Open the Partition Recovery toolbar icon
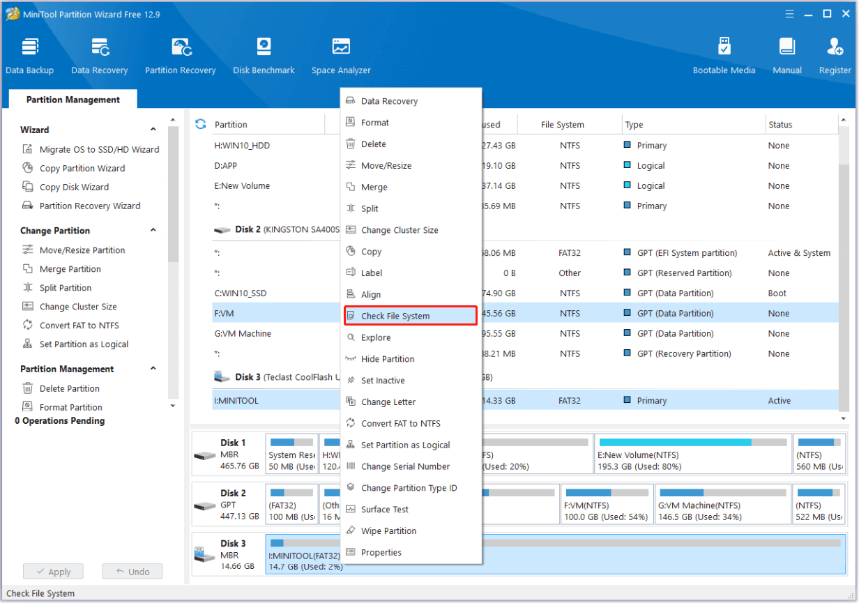This screenshot has width=859, height=603. click(x=181, y=56)
